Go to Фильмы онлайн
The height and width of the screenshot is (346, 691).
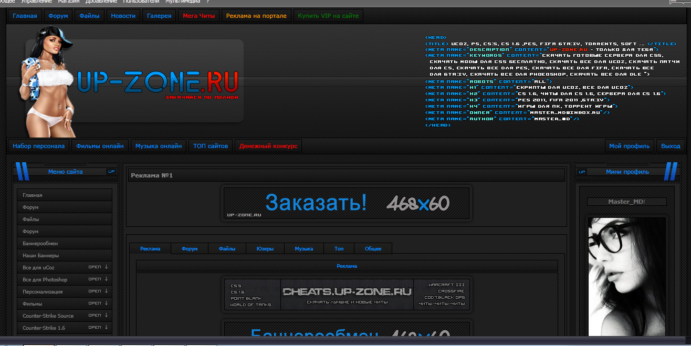point(100,146)
